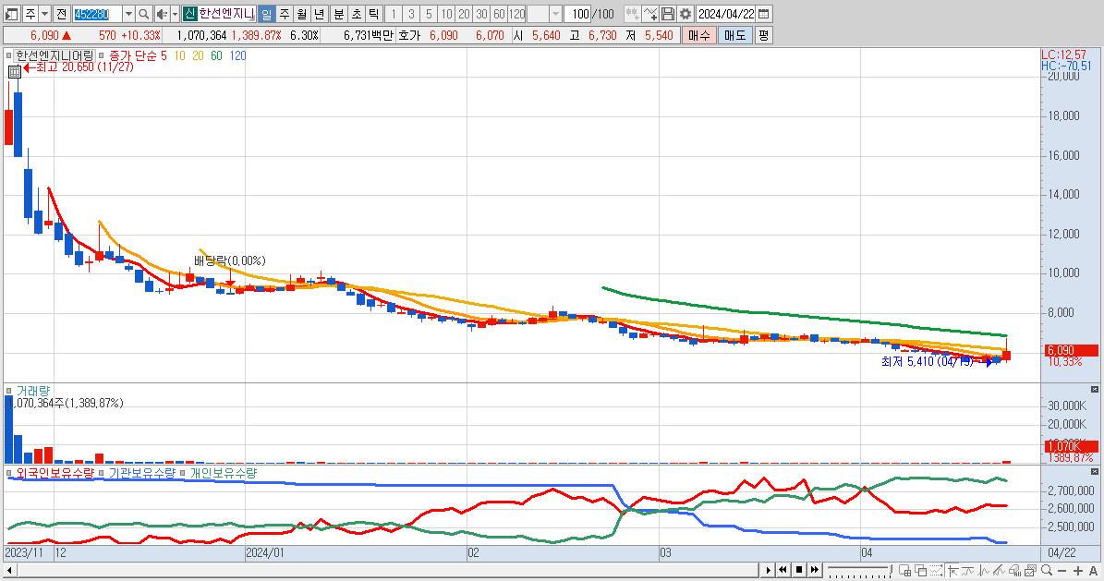Image resolution: width=1104 pixels, height=581 pixels.
Task: Click the diagonal trend lines icon
Action: click(999, 570)
